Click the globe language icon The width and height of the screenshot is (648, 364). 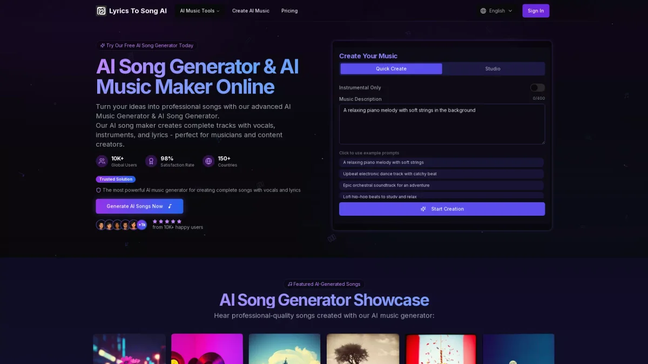coord(483,11)
